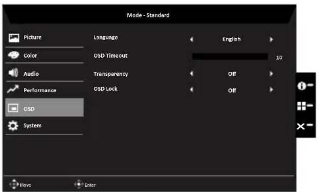
Task: Click the English language value
Action: tap(231, 39)
